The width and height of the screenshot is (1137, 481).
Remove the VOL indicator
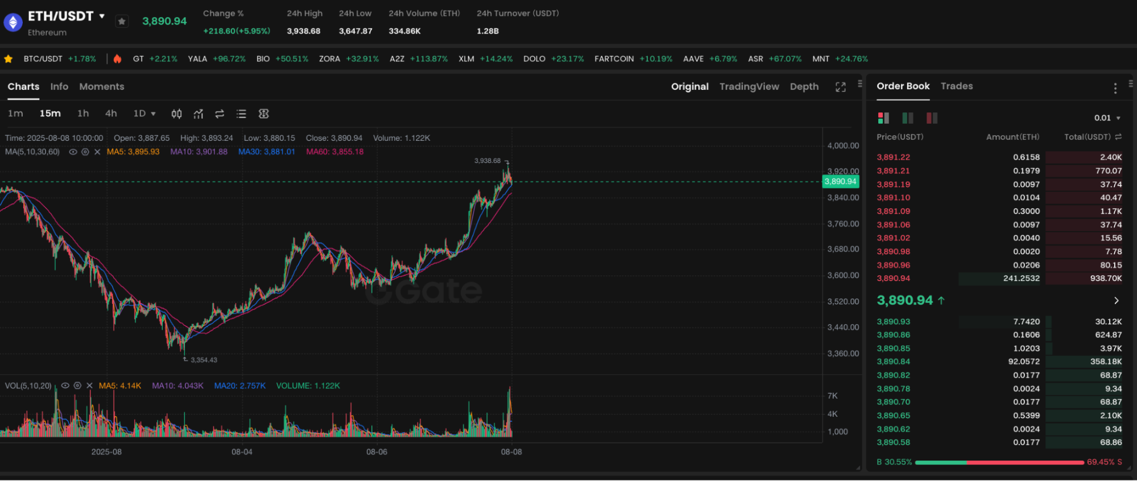coord(89,386)
